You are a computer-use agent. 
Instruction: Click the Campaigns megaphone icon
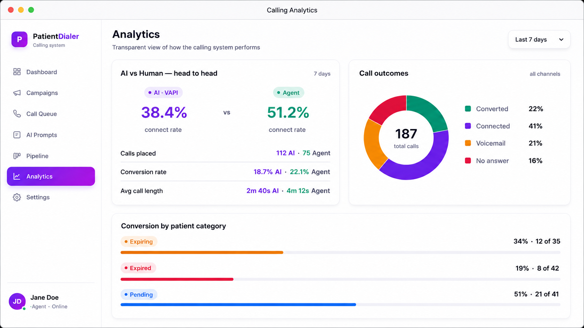17,93
